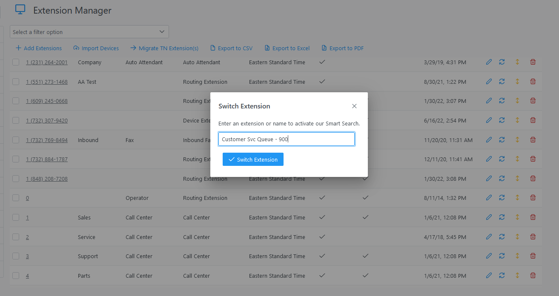Delete extension 1 (732) 307-9420 trash icon

(x=533, y=120)
